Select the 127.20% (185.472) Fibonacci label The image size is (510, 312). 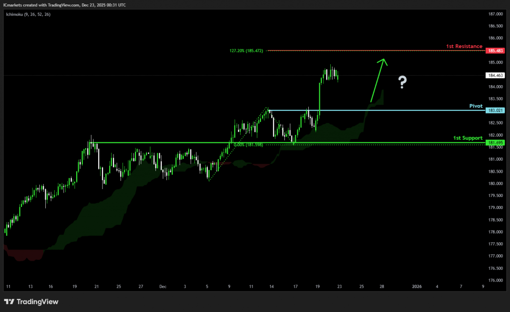click(248, 51)
